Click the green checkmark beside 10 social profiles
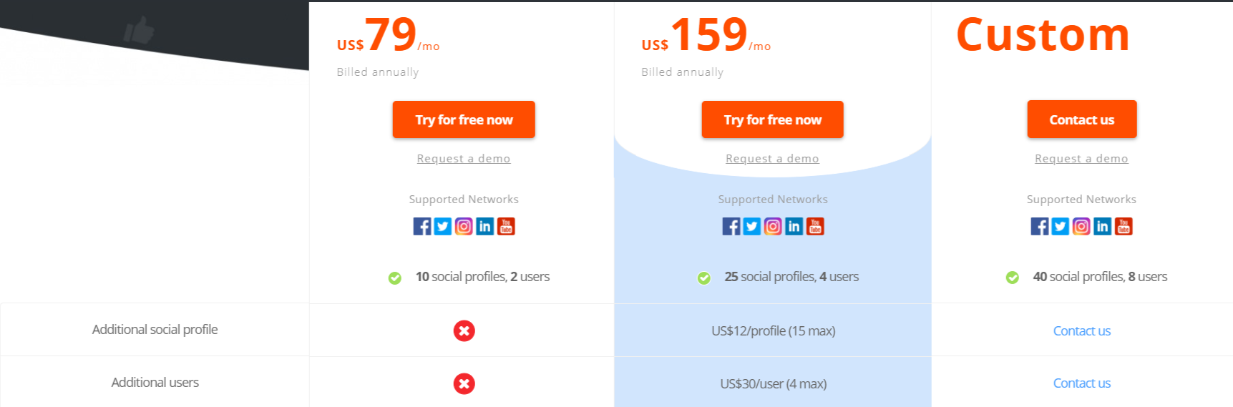Screen dimensions: 1233x407 point(394,278)
